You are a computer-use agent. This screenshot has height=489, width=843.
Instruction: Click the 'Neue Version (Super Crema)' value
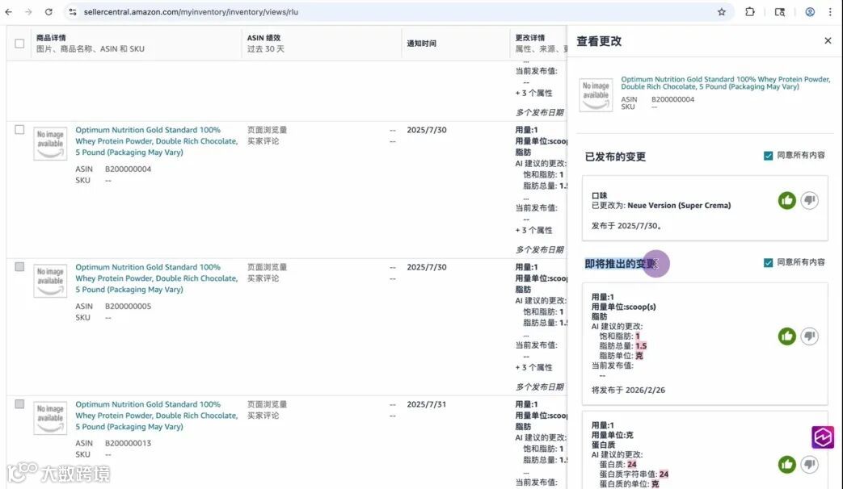click(679, 206)
